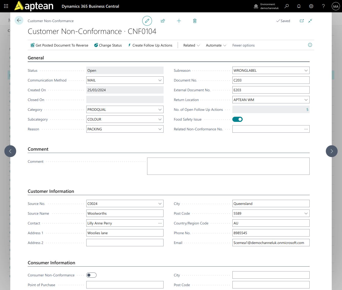Click the Dynamics 365 Business Central title
Screen dimensions: 342x290
pos(90,6)
